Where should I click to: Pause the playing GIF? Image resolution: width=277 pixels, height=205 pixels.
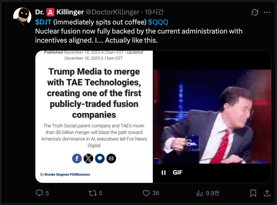click(164, 172)
